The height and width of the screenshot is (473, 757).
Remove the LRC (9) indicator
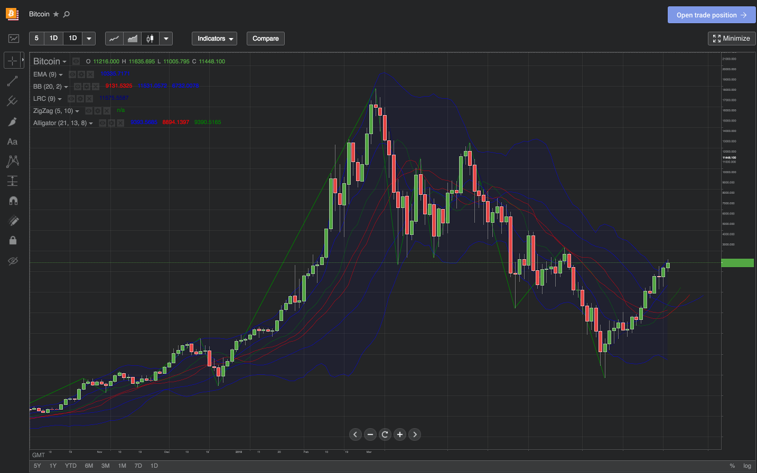click(x=89, y=99)
